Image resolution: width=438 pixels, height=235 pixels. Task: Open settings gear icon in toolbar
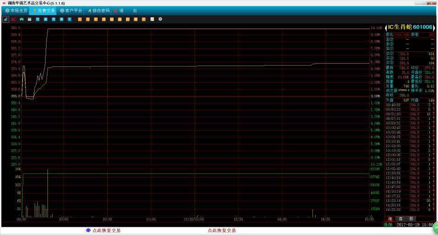tap(160, 19)
